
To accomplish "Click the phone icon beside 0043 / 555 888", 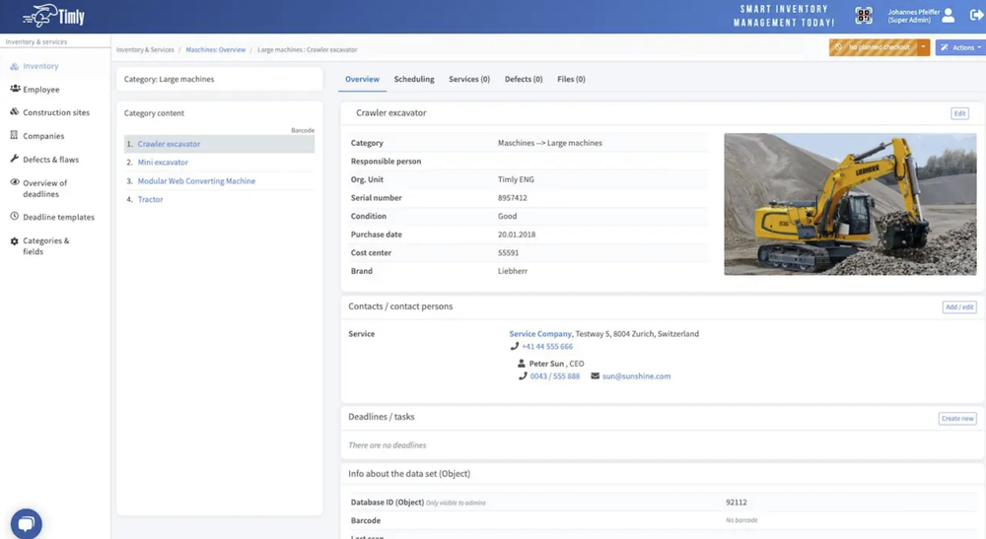I will (x=523, y=375).
